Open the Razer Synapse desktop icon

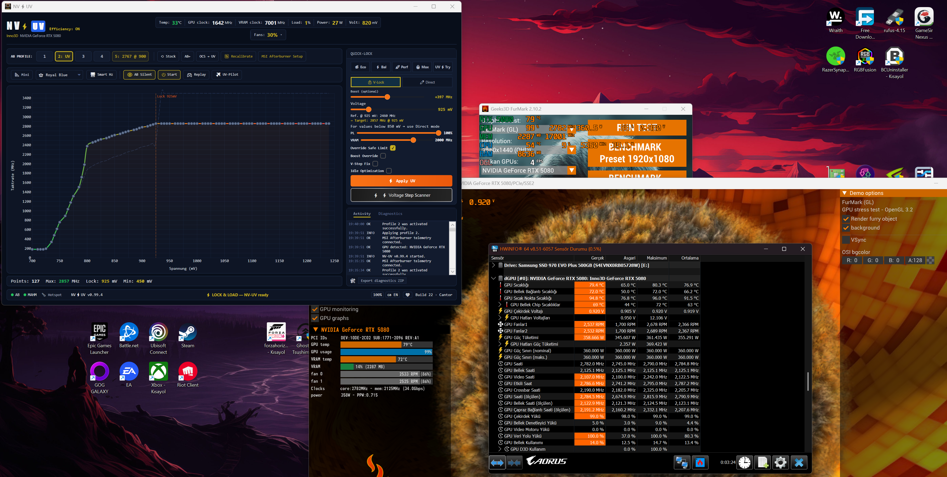coord(836,59)
